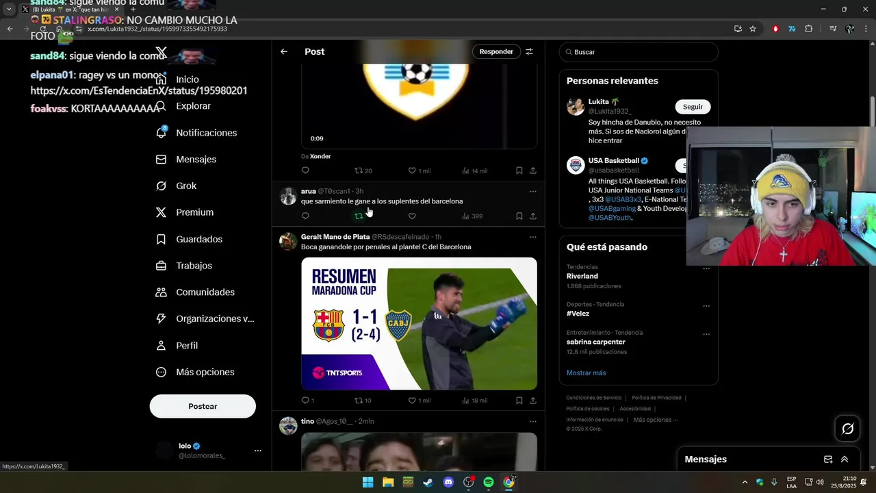The image size is (876, 493).
Task: Repost arua's tweet about sarmiento
Action: coord(359,216)
